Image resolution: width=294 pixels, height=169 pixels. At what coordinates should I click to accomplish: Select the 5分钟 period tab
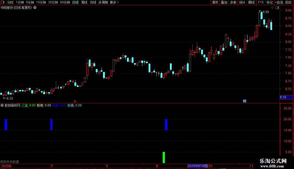30,2
